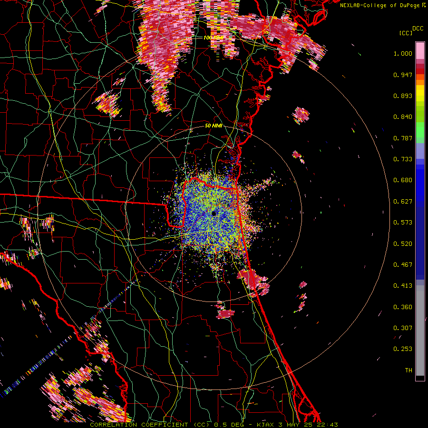Select the 0.573 color scale value
428x428 pixels.
(403, 223)
